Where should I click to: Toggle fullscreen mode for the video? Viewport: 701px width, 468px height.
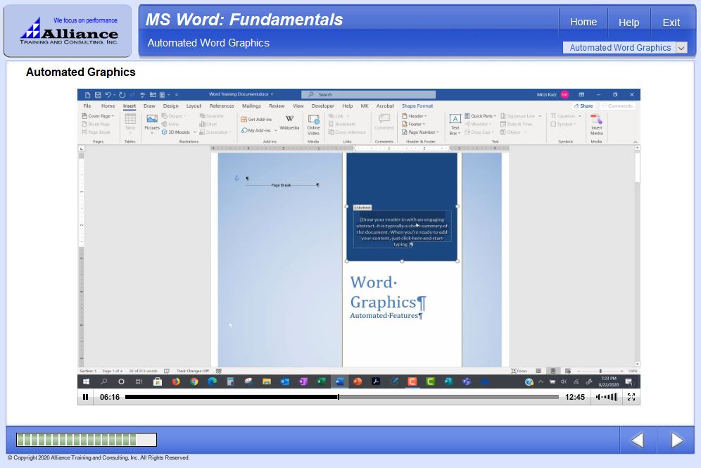click(x=631, y=397)
